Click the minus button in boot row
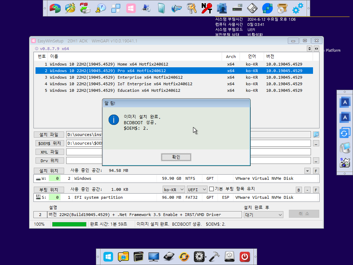353x265 pixels. 307,190
